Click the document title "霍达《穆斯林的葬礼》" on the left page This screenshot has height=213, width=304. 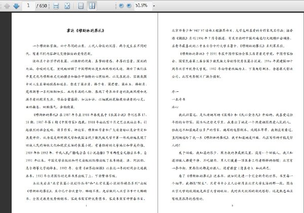(x=86, y=30)
